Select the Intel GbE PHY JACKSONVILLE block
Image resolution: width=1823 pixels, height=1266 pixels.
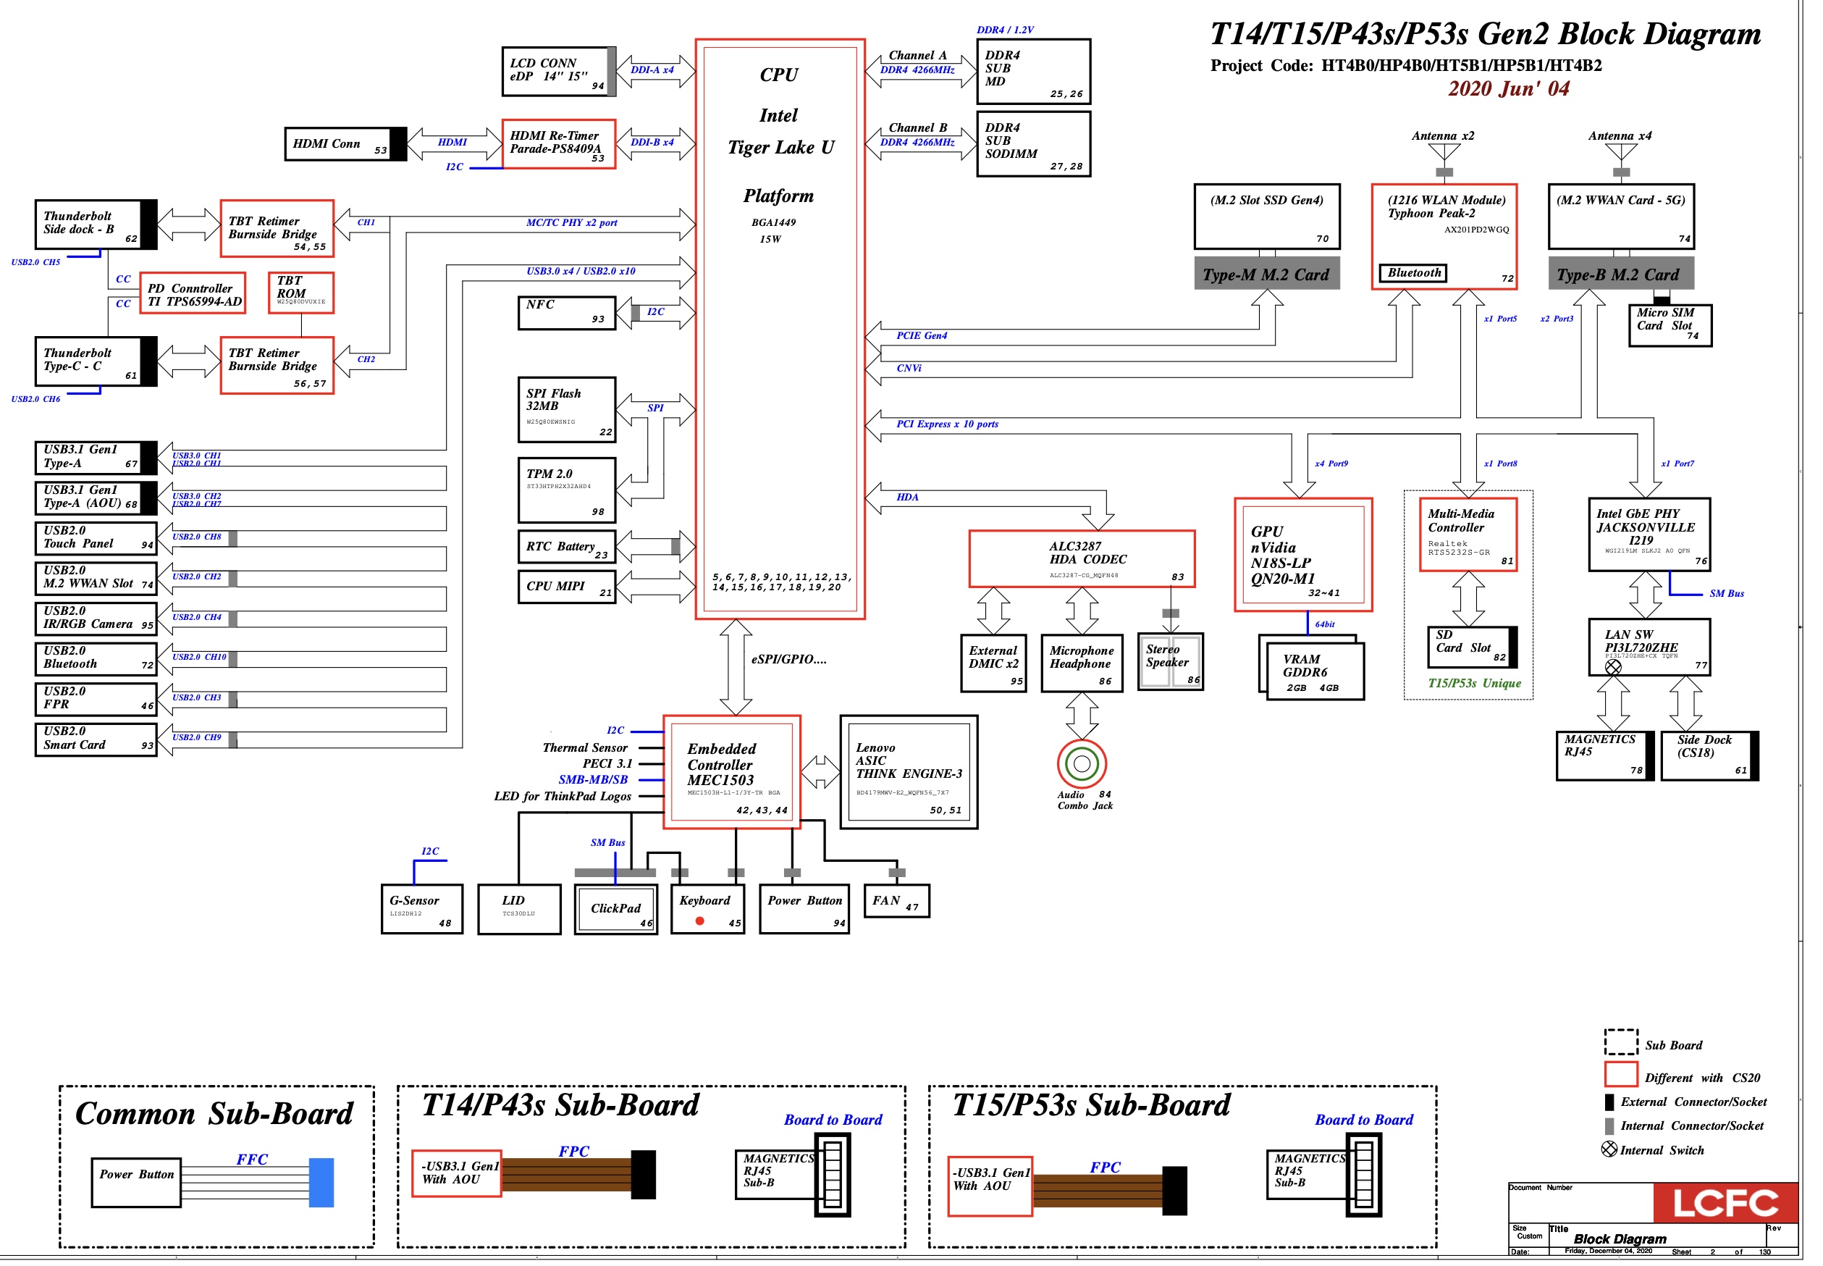click(1649, 535)
